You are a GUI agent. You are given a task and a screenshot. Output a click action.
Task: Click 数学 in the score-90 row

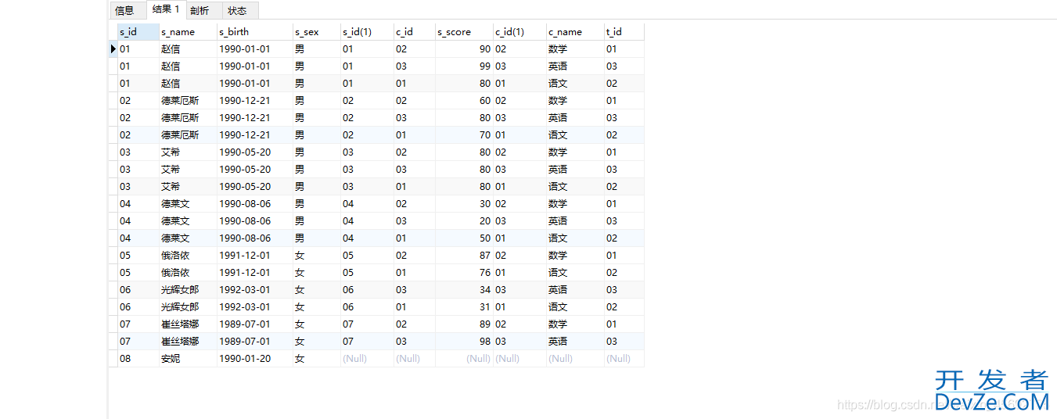(x=558, y=49)
